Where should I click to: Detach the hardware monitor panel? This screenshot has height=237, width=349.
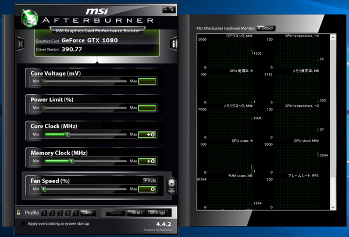click(266, 28)
